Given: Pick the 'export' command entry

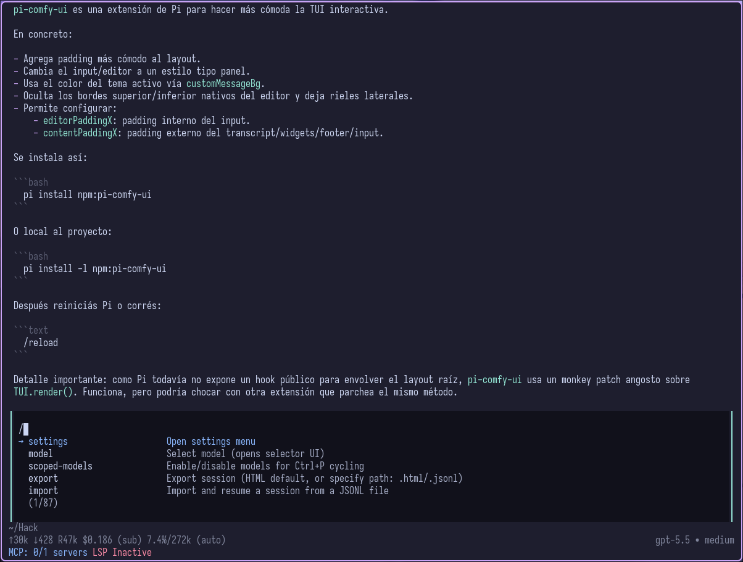Looking at the screenshot, I should coord(43,479).
